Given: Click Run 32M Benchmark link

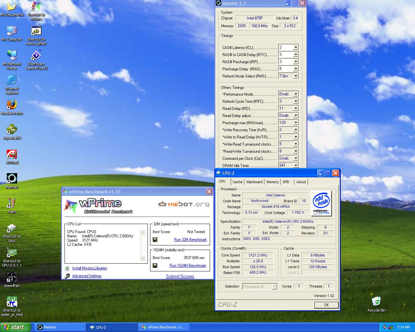Looking at the screenshot, I should [190, 240].
